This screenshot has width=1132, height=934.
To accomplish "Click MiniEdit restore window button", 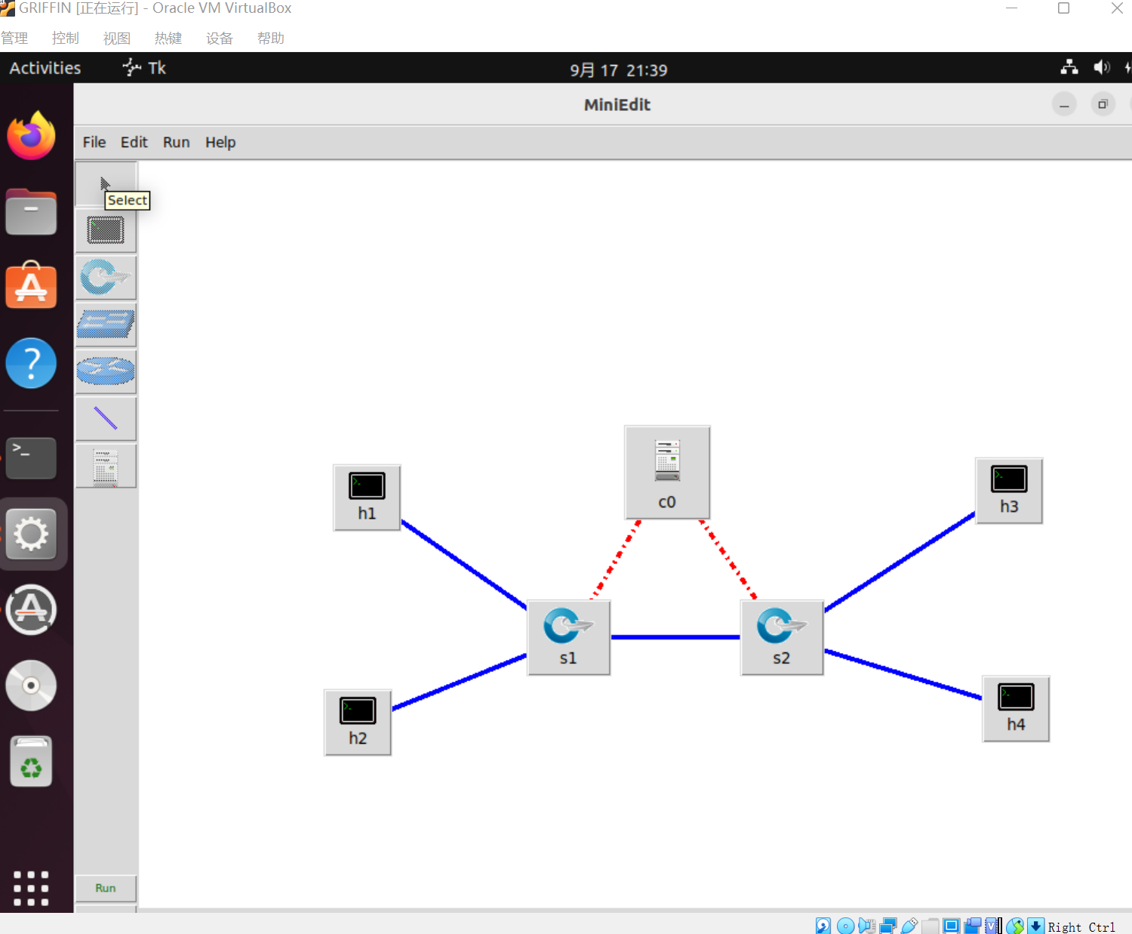I will [x=1103, y=104].
